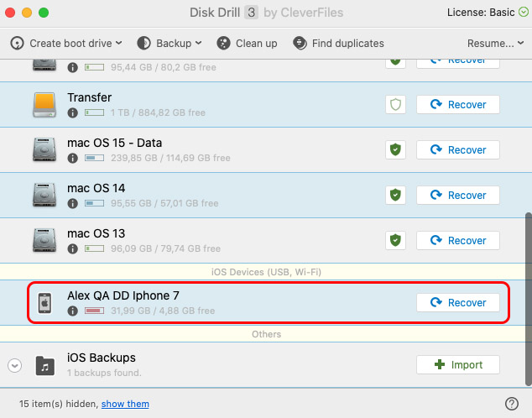Viewport: 532px width, 418px height.
Task: Click the mac OS 14 disk icon
Action: (44, 195)
